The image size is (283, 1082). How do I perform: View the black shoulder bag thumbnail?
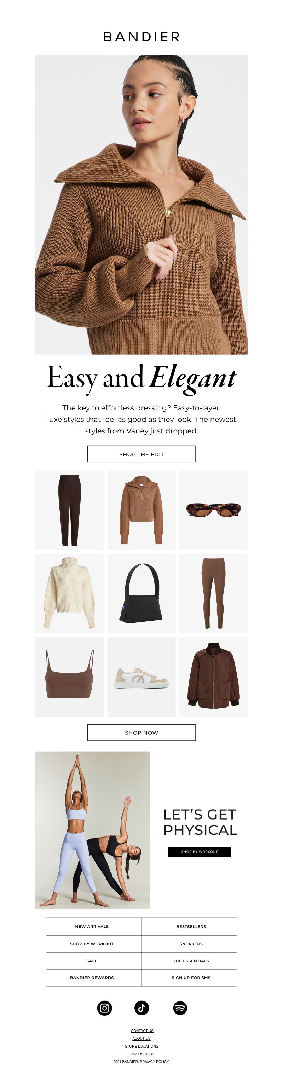pyautogui.click(x=141, y=594)
